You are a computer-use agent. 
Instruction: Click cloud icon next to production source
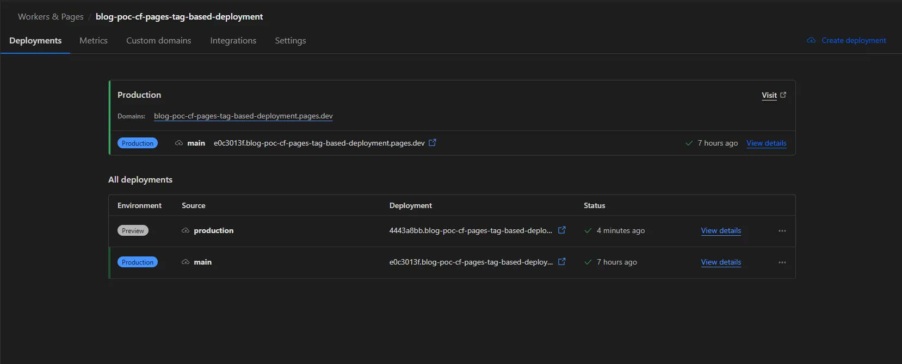pyautogui.click(x=186, y=231)
